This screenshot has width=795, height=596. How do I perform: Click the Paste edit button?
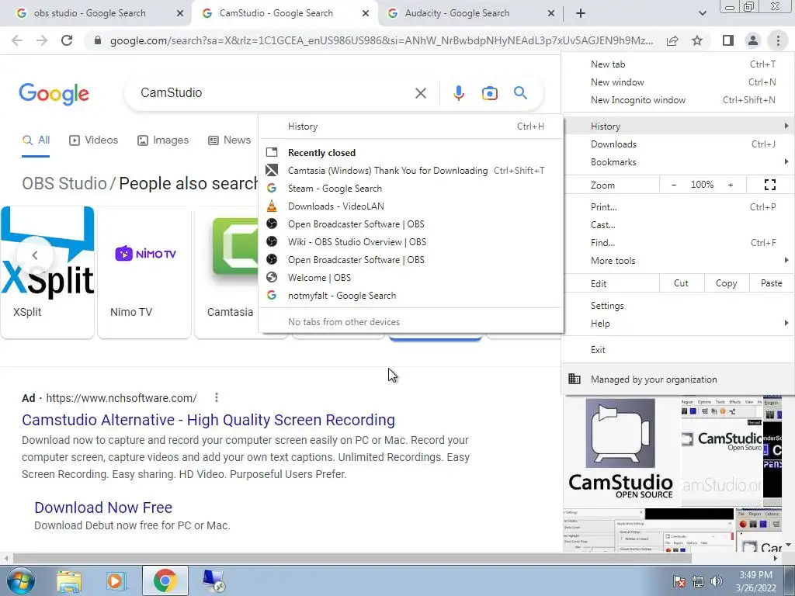(x=771, y=283)
